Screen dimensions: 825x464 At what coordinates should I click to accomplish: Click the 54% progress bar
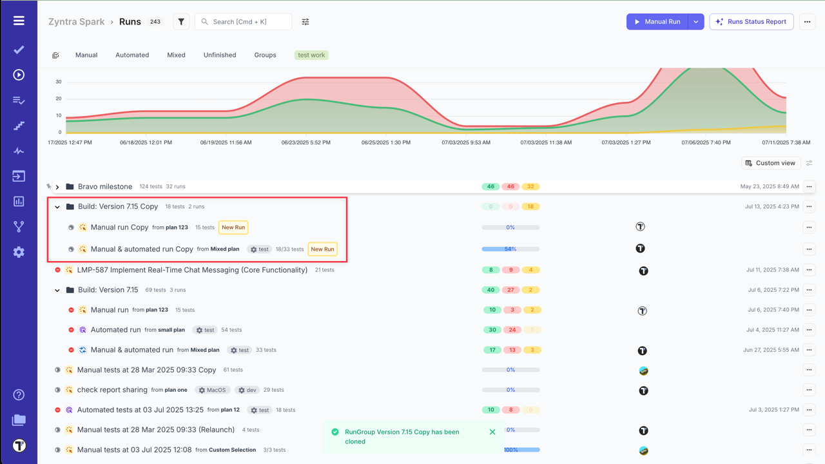510,249
